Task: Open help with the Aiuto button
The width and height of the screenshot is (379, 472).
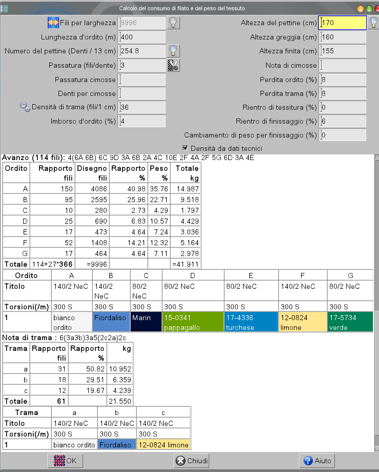Action: (x=317, y=461)
